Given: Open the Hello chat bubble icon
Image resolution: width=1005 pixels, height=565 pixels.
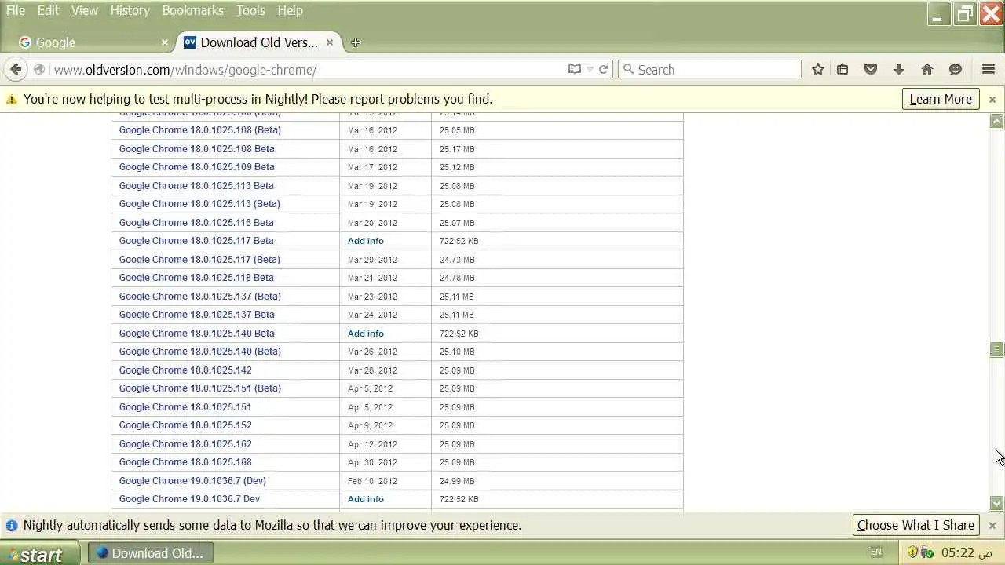Looking at the screenshot, I should [x=956, y=69].
